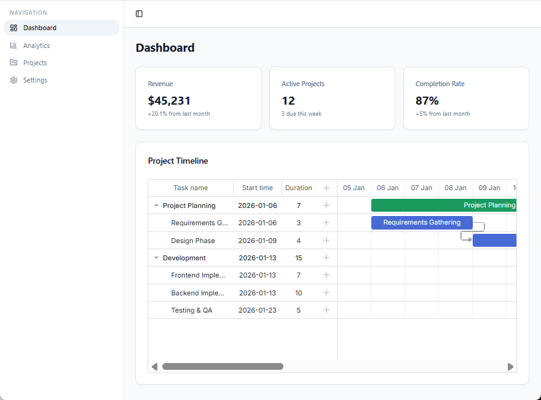Screen dimensions: 541x400
Task: Collapse the Development task group
Action: (156, 257)
